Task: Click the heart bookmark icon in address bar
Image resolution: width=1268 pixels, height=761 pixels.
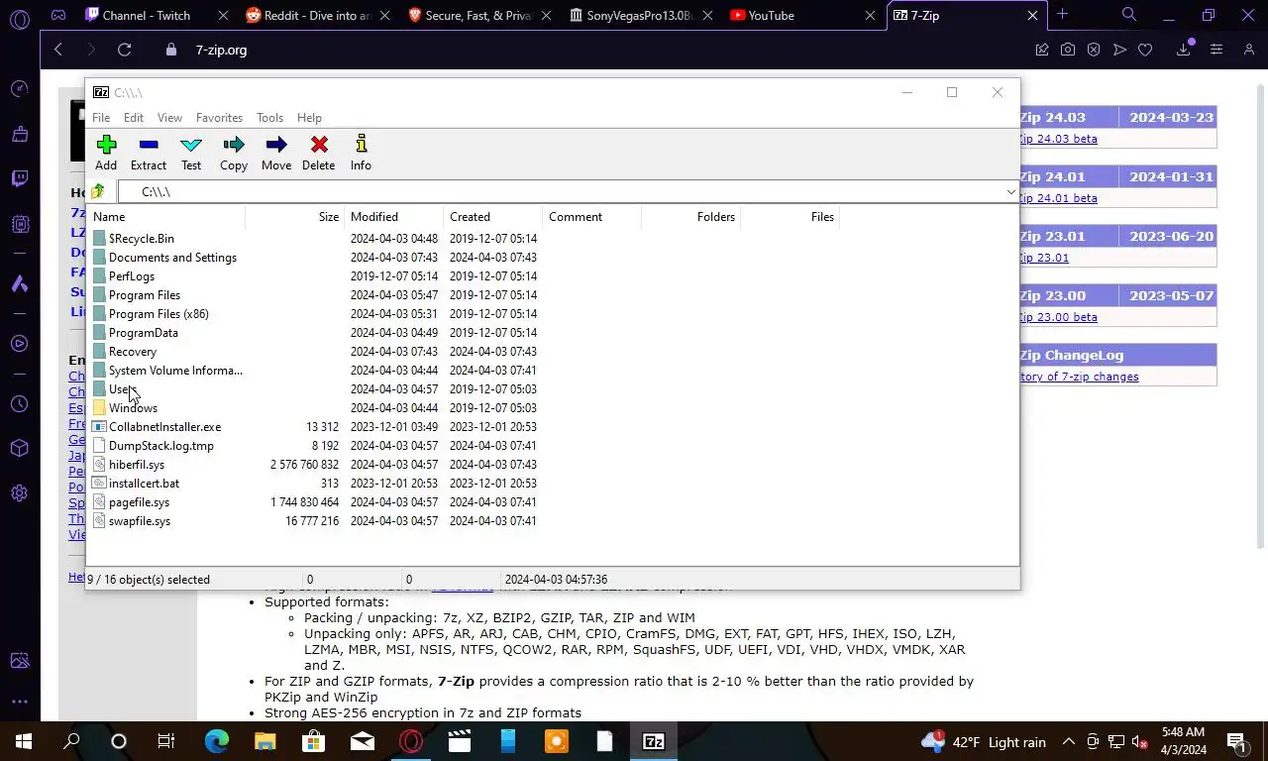Action: pos(1145,50)
